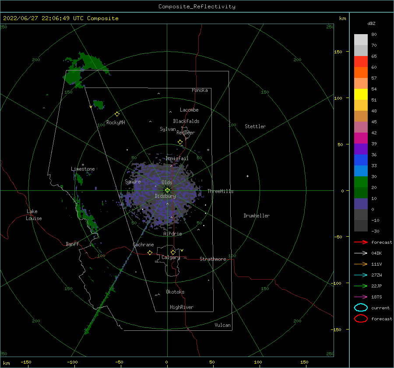The width and height of the screenshot is (394, 368).
Task: Click the Cochrane city label
Action: [x=143, y=245]
